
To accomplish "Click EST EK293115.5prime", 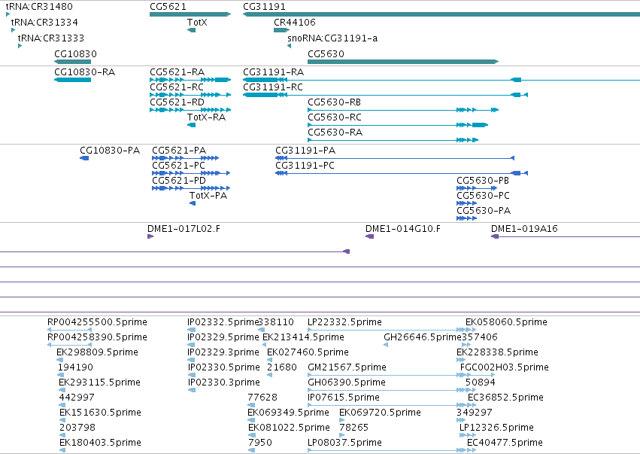I will coord(62,390).
